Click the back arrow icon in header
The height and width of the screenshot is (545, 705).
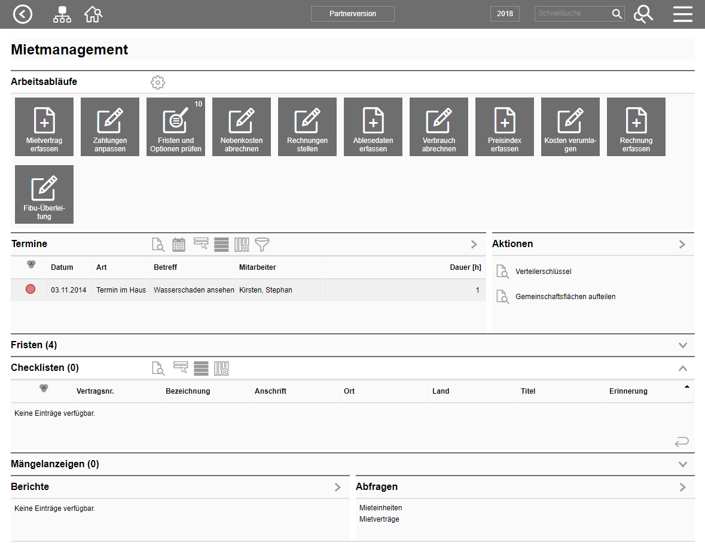(23, 14)
